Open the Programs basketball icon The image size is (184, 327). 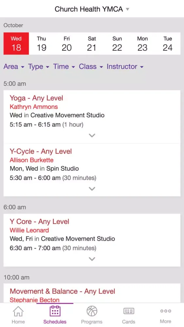[x=92, y=311]
